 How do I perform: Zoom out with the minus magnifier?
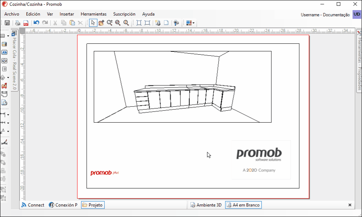coord(118,23)
